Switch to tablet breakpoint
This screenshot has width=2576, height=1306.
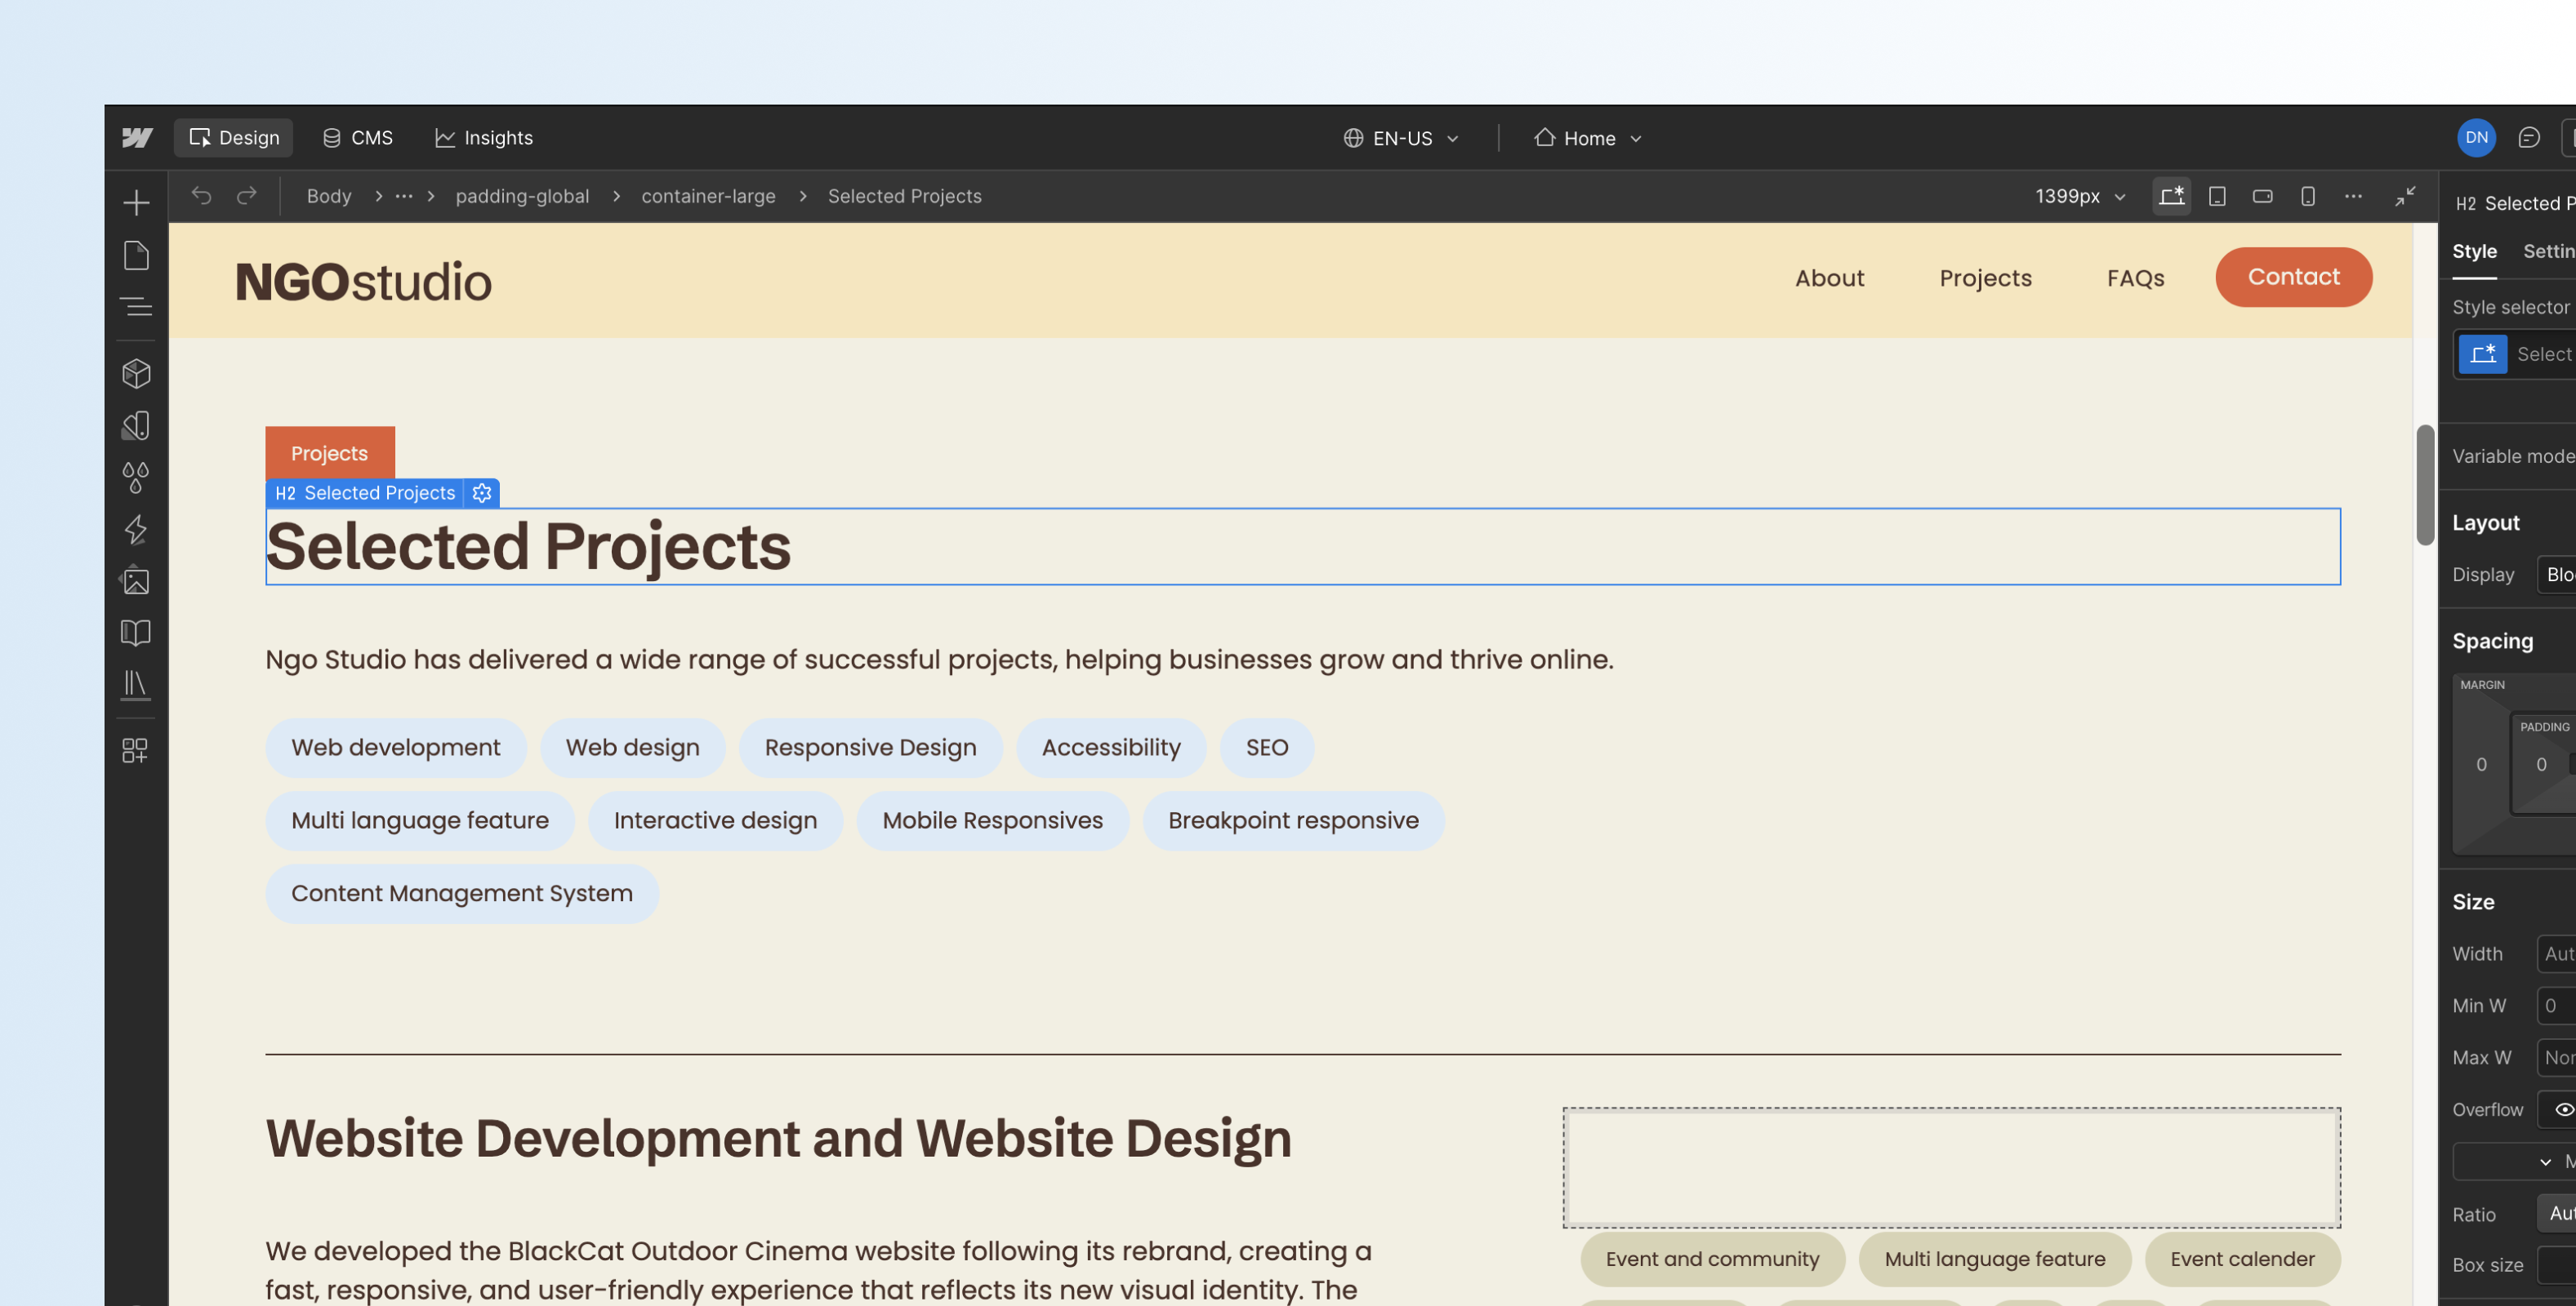click(2217, 196)
